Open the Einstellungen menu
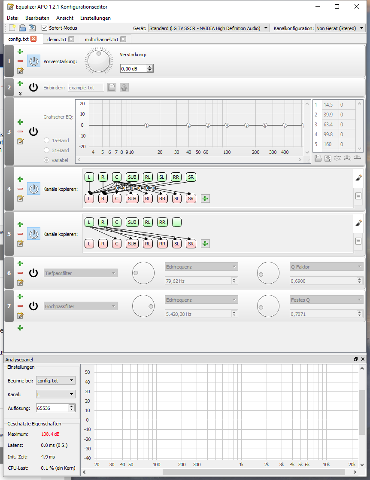The width and height of the screenshot is (370, 480). [x=95, y=18]
